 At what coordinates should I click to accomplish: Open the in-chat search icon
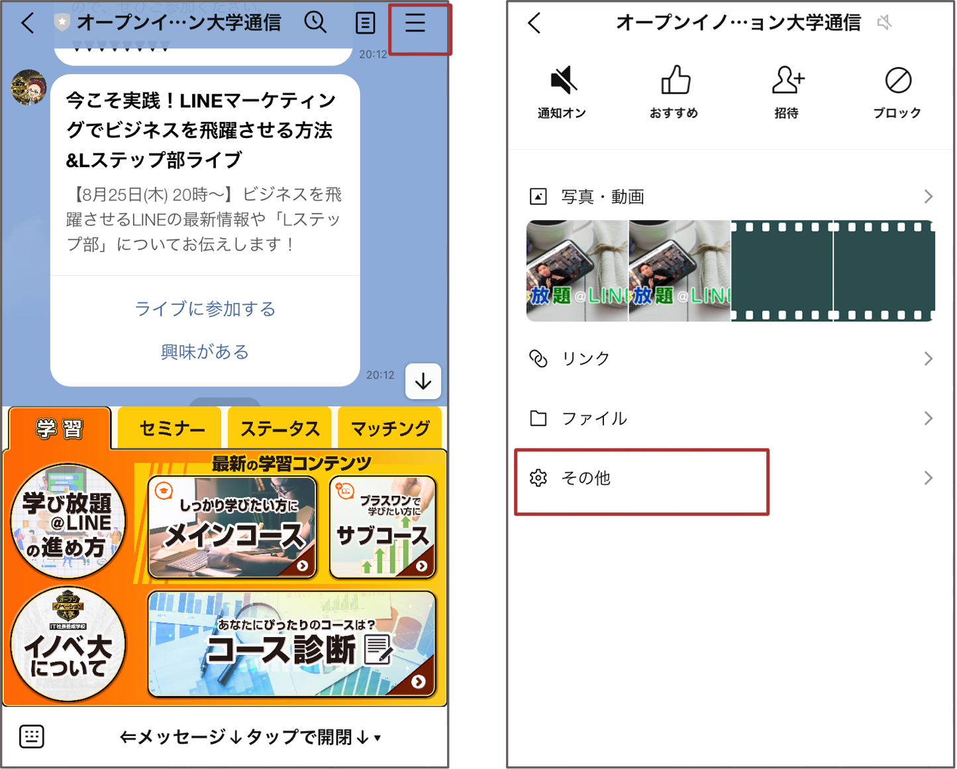coord(316,22)
